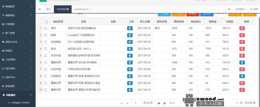The height and width of the screenshot is (107, 260).
Task: Open the CMS模块 sidebar menu label
Action: 11,60
